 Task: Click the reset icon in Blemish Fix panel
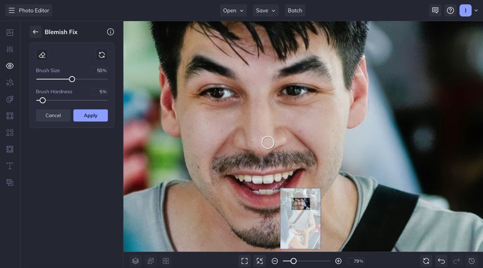pyautogui.click(x=102, y=55)
